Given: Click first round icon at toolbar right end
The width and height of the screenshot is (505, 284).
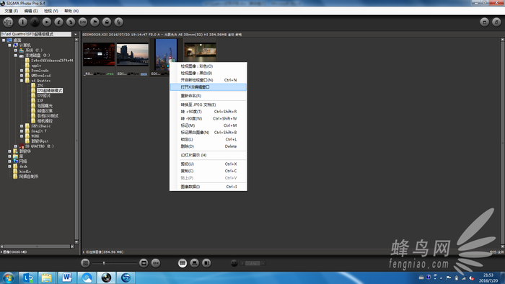Looking at the screenshot, I should pos(484,22).
